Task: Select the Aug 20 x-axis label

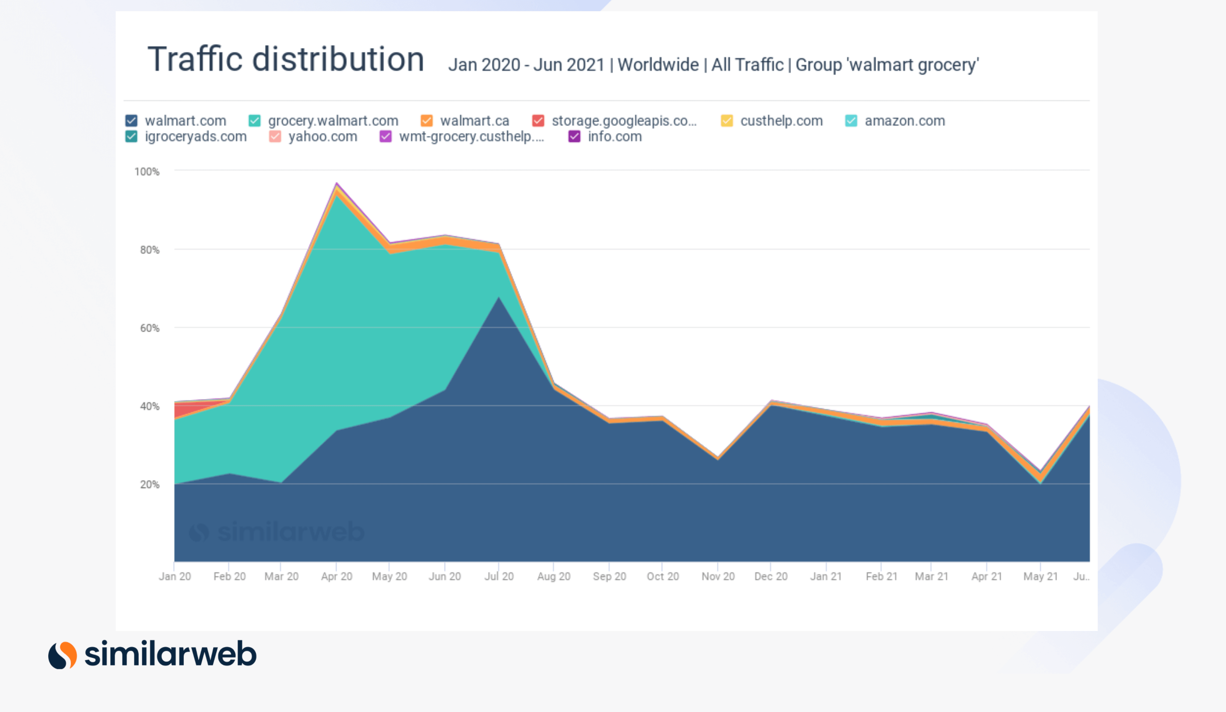Action: 554,576
